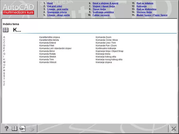Open chapter 1 Uvod
179x134 pixels.
[x=50, y=3]
